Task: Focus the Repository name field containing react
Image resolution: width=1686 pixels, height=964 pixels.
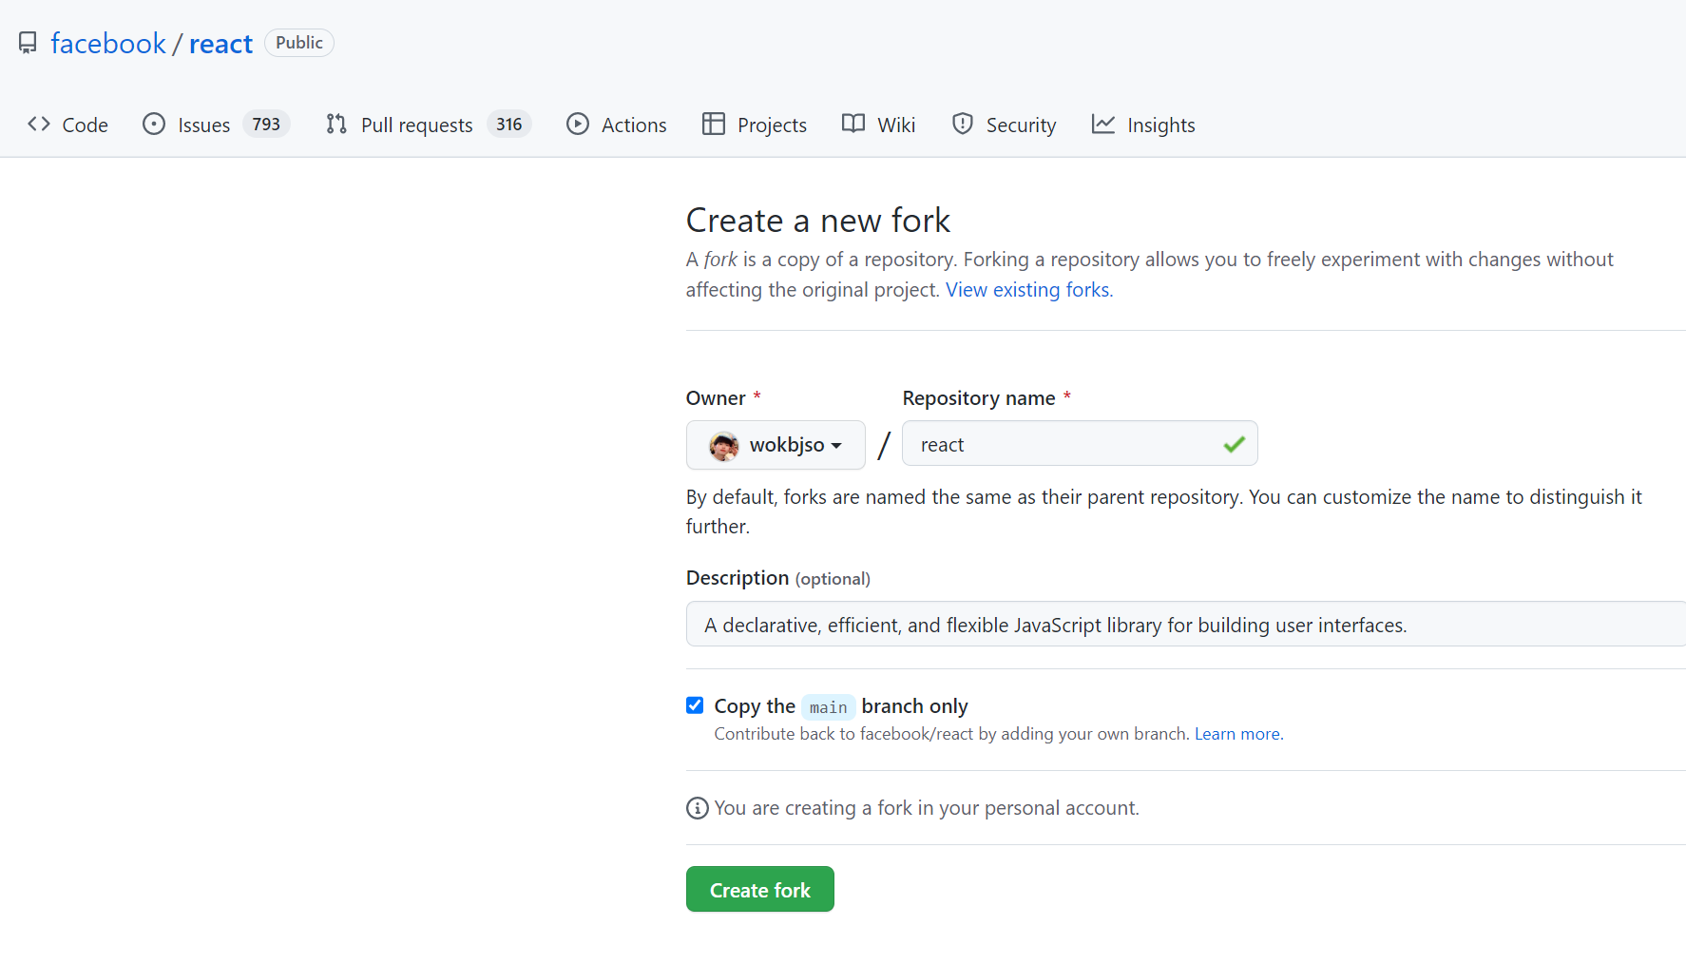Action: pos(1080,444)
